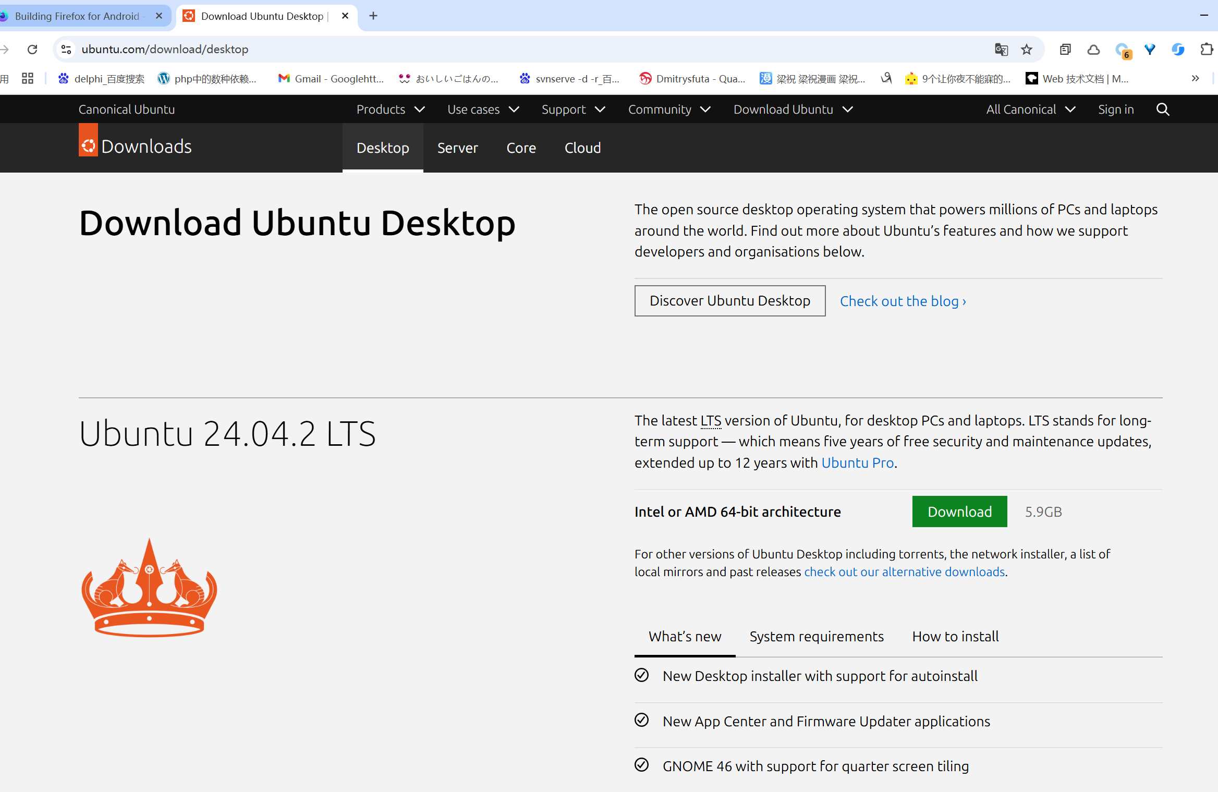This screenshot has height=792, width=1218.
Task: Show more bookmarks with the chevron
Action: [x=1196, y=79]
